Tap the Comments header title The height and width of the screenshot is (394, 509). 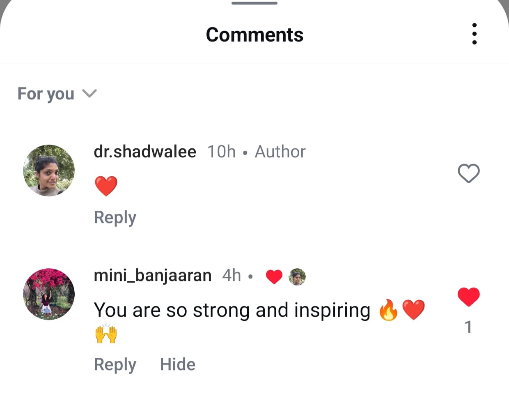pyautogui.click(x=254, y=35)
